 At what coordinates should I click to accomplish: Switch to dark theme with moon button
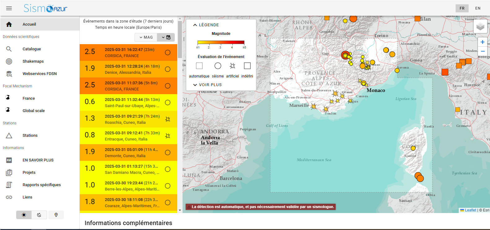39,215
